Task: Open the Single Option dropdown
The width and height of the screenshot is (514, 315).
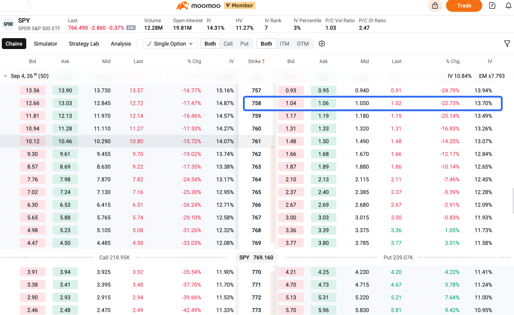Action: [170, 44]
